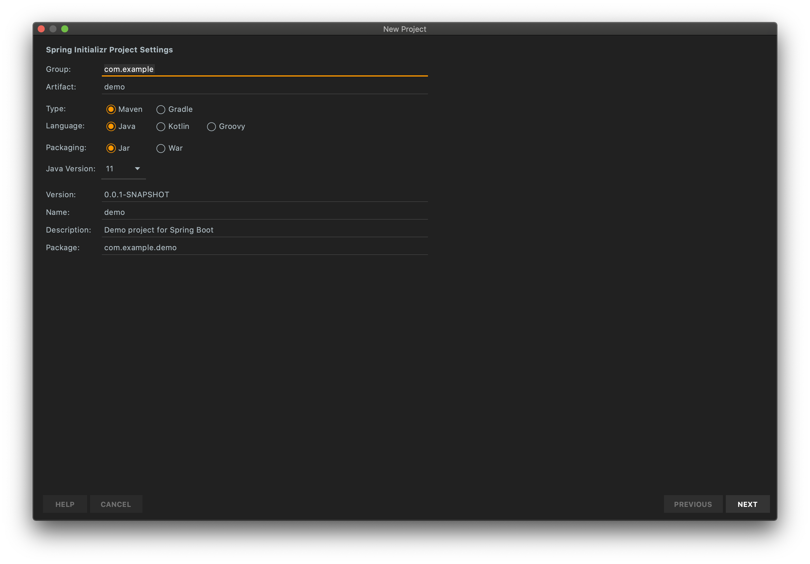Select the Maven type radio button

(x=111, y=109)
